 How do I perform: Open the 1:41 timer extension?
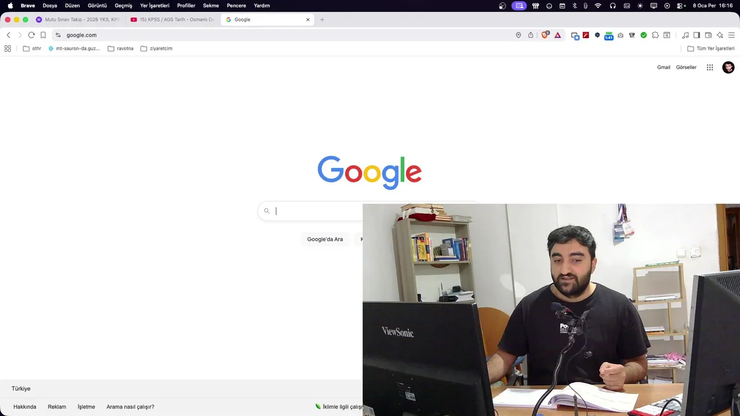point(609,36)
